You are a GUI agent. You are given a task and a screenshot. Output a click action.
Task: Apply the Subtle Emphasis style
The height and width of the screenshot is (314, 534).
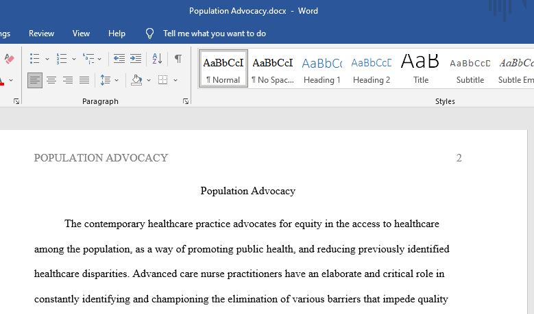pos(515,68)
